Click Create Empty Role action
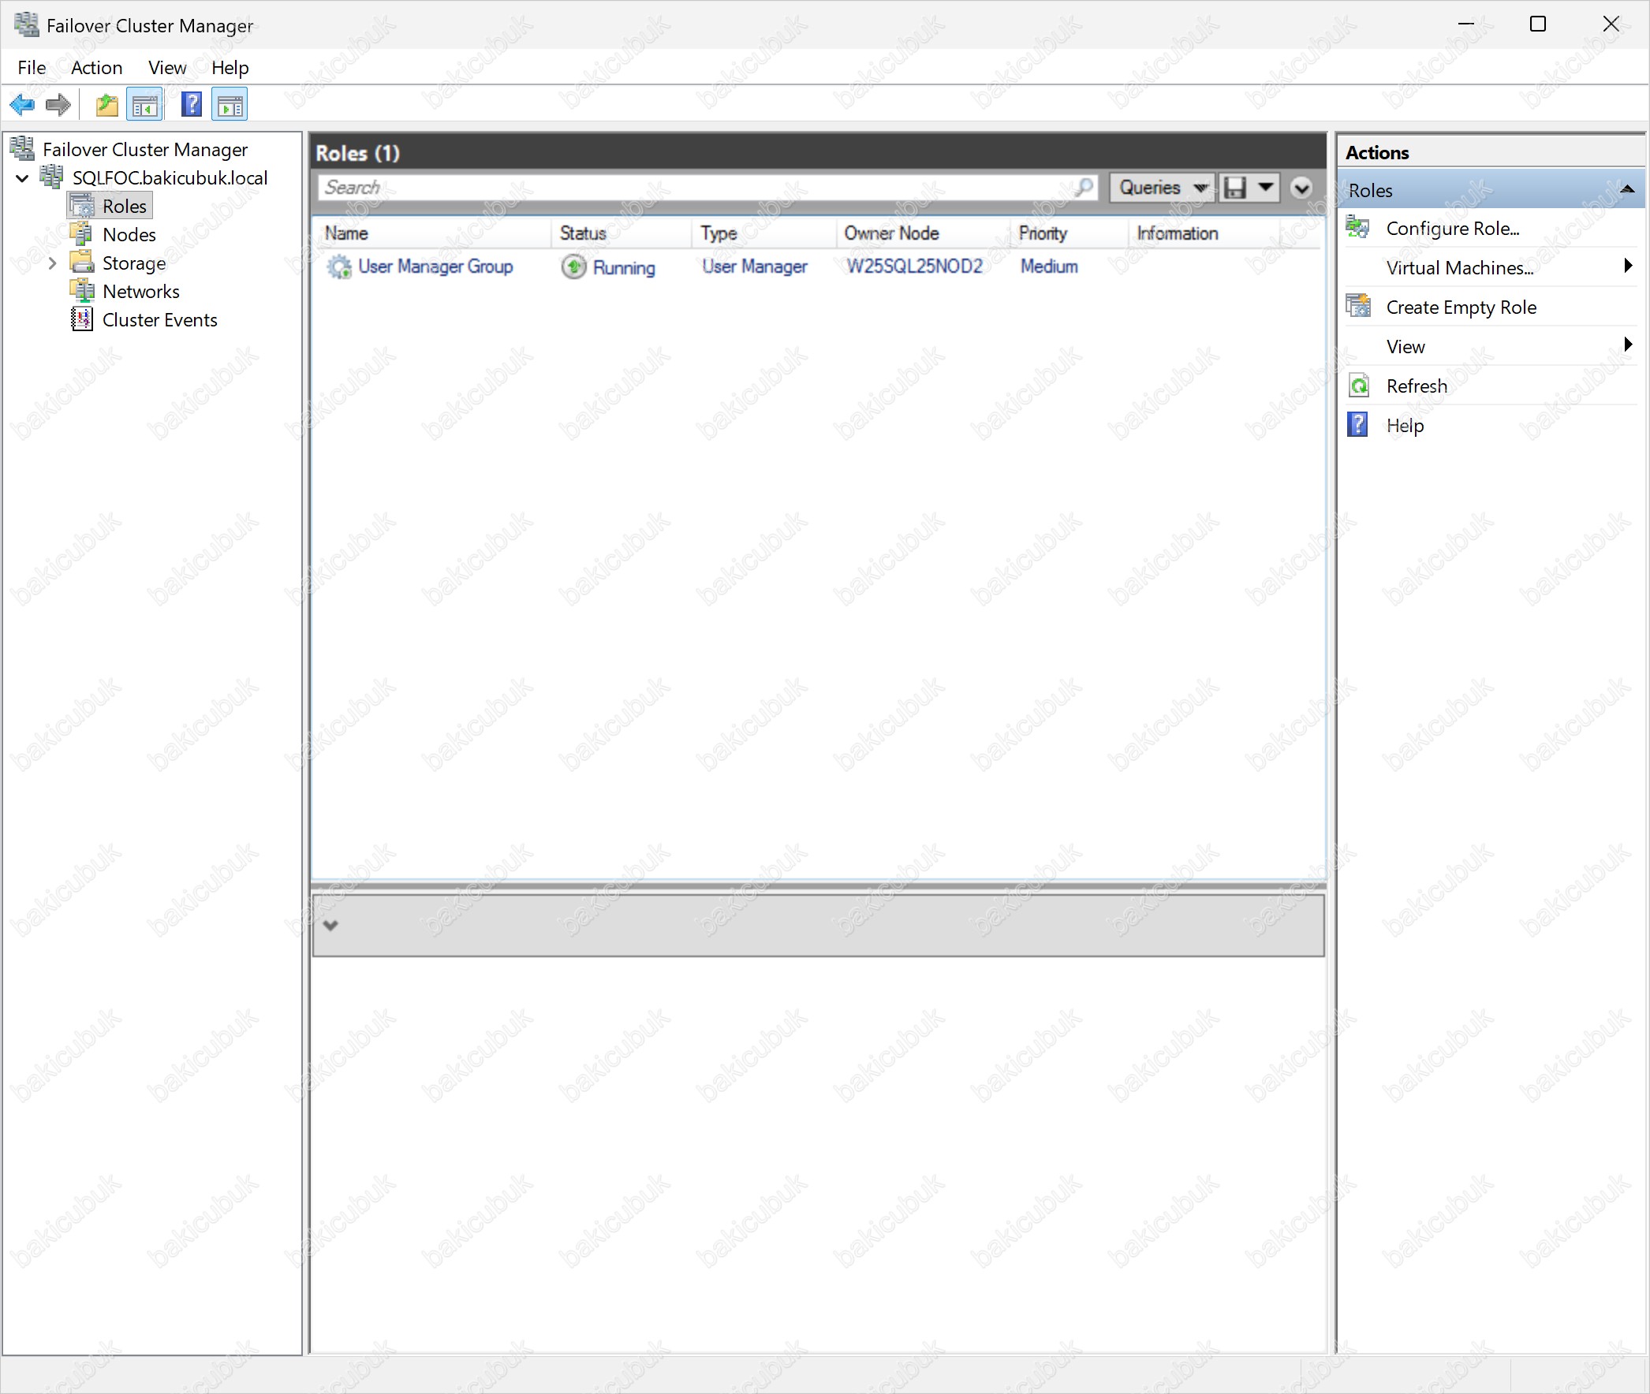The image size is (1650, 1394). click(x=1460, y=307)
